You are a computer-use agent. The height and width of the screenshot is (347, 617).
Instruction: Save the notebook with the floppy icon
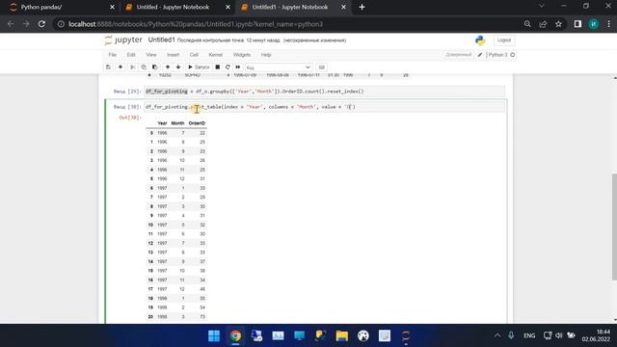coord(108,67)
